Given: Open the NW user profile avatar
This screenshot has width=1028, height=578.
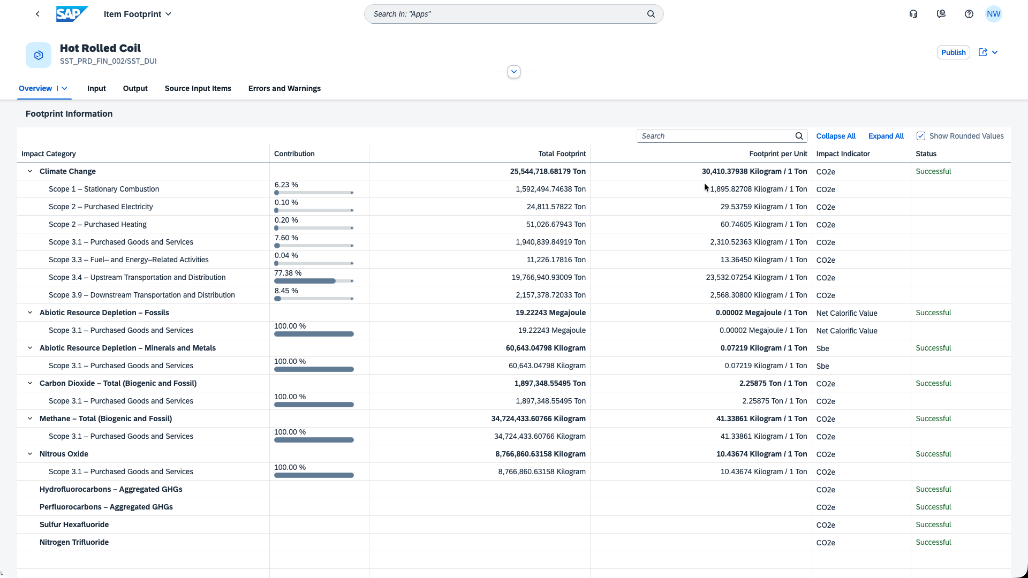Looking at the screenshot, I should [994, 14].
